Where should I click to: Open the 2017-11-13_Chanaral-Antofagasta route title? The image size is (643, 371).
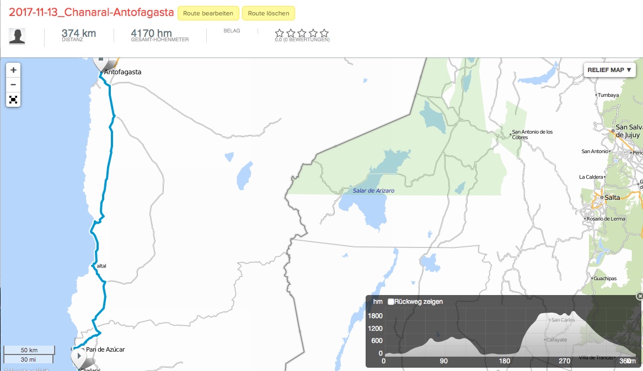[x=92, y=12]
